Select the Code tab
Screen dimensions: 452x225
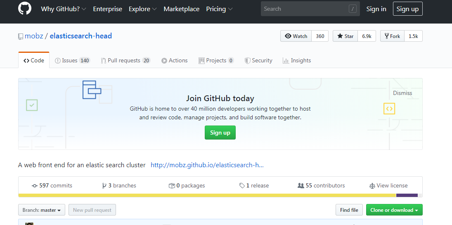point(34,60)
